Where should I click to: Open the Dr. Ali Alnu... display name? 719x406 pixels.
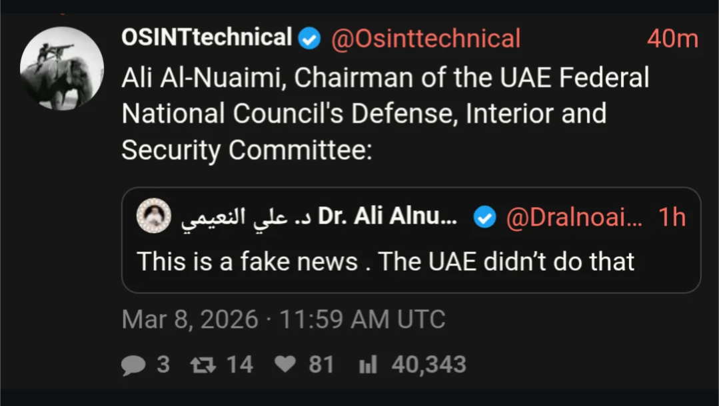tap(388, 217)
